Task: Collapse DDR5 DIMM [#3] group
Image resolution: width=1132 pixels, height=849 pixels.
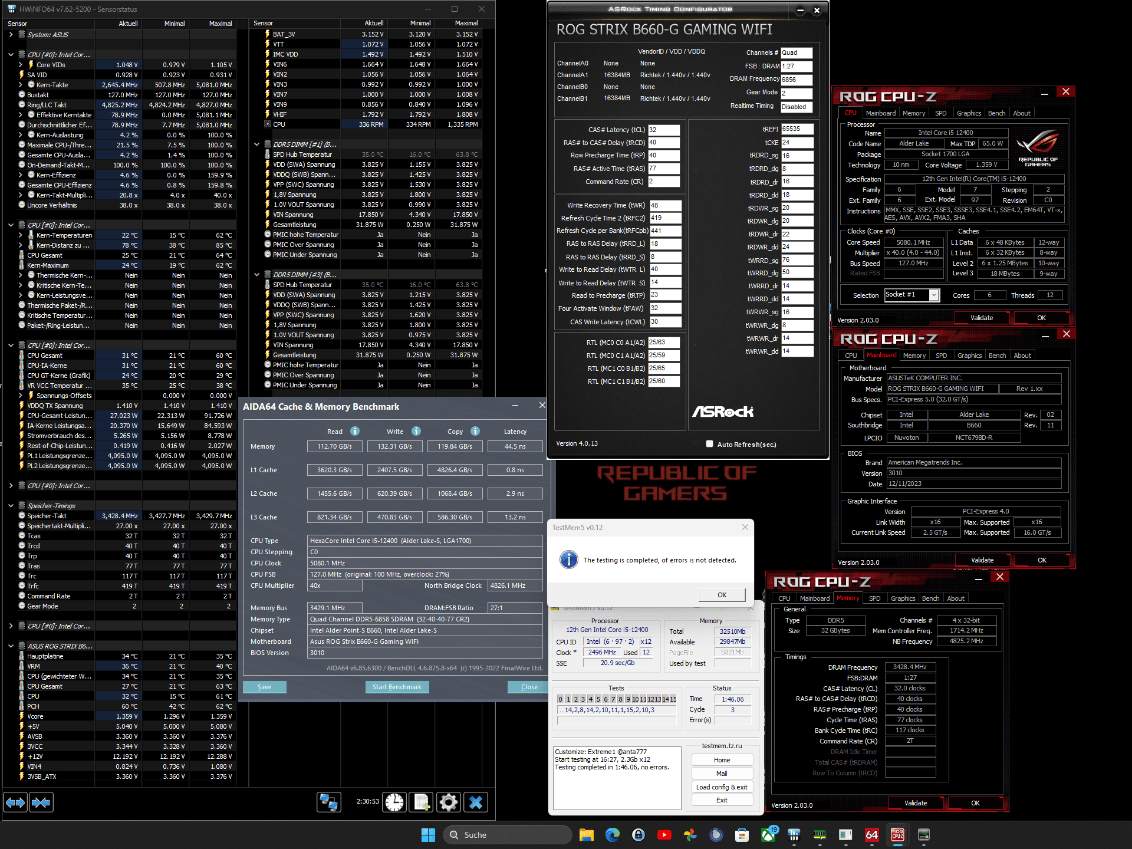Action: 256,275
